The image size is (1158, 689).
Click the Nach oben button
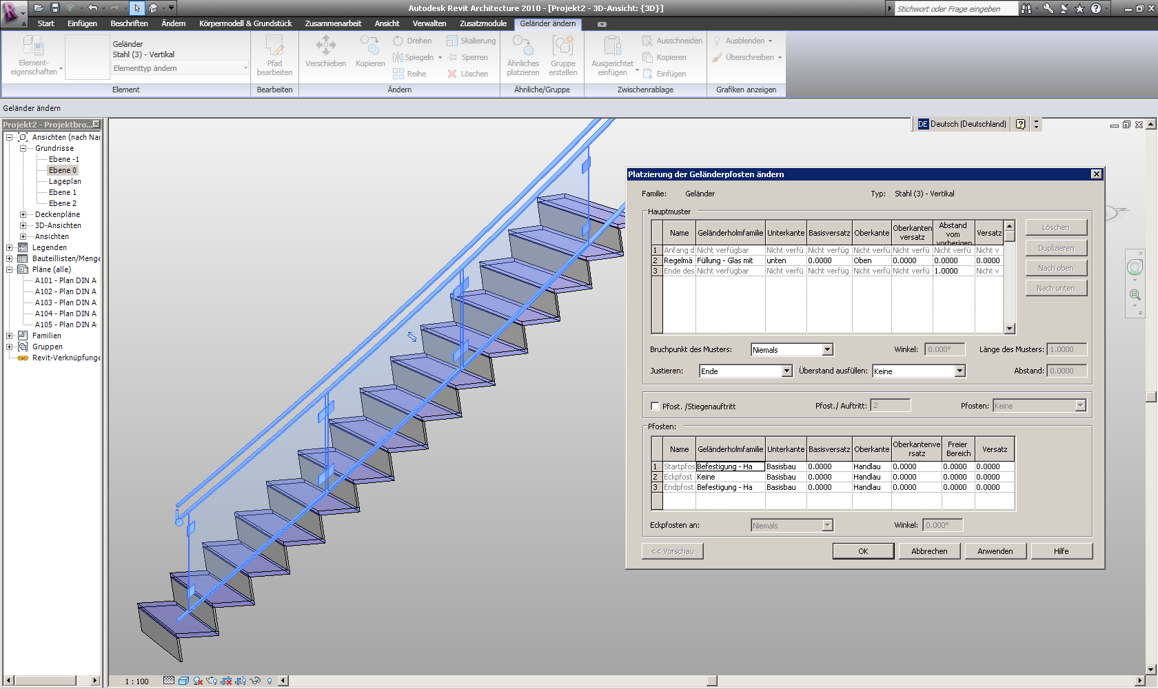click(x=1056, y=268)
